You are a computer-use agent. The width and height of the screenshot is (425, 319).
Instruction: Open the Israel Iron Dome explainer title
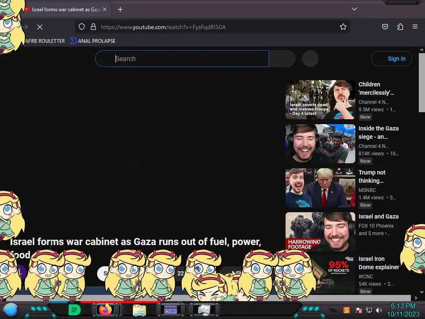[379, 263]
